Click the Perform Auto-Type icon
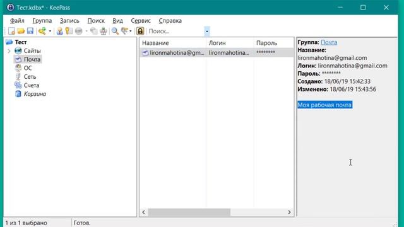Screen dimensions: 404x227 click(x=104, y=31)
